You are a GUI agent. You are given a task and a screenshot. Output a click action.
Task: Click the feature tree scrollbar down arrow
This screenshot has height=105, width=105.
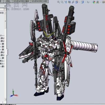coord(5,99)
